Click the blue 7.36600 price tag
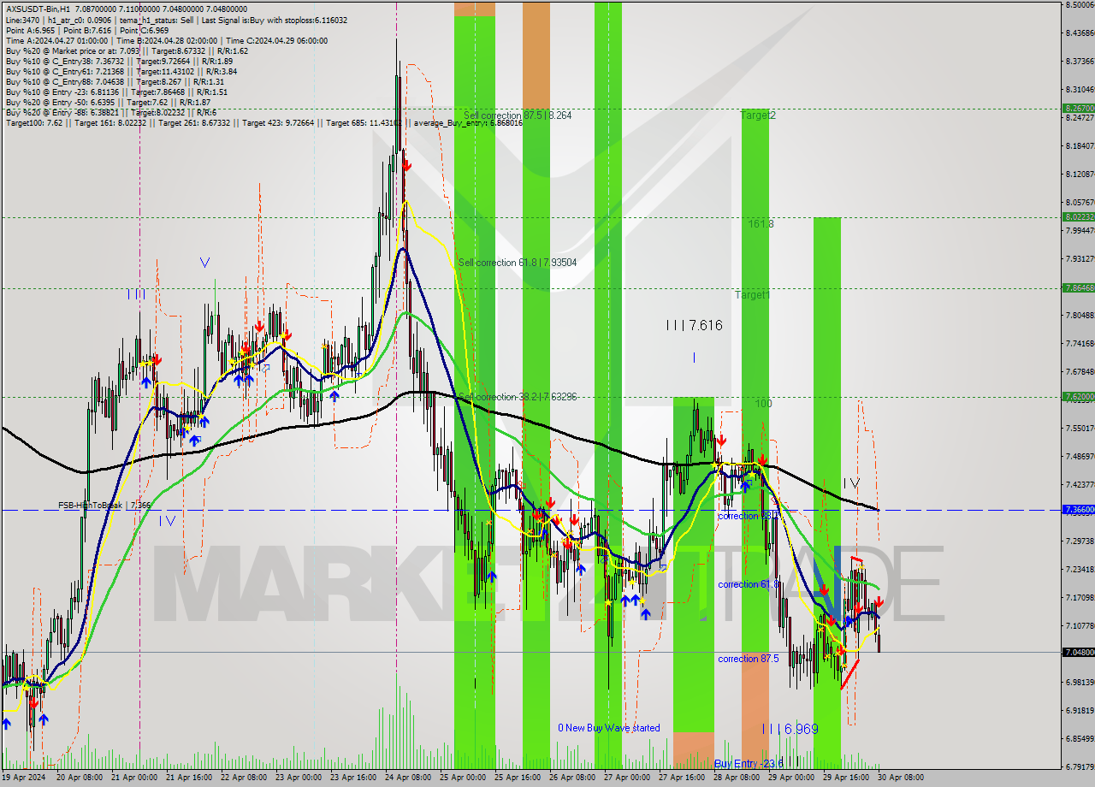1095x787 pixels. click(x=1078, y=509)
